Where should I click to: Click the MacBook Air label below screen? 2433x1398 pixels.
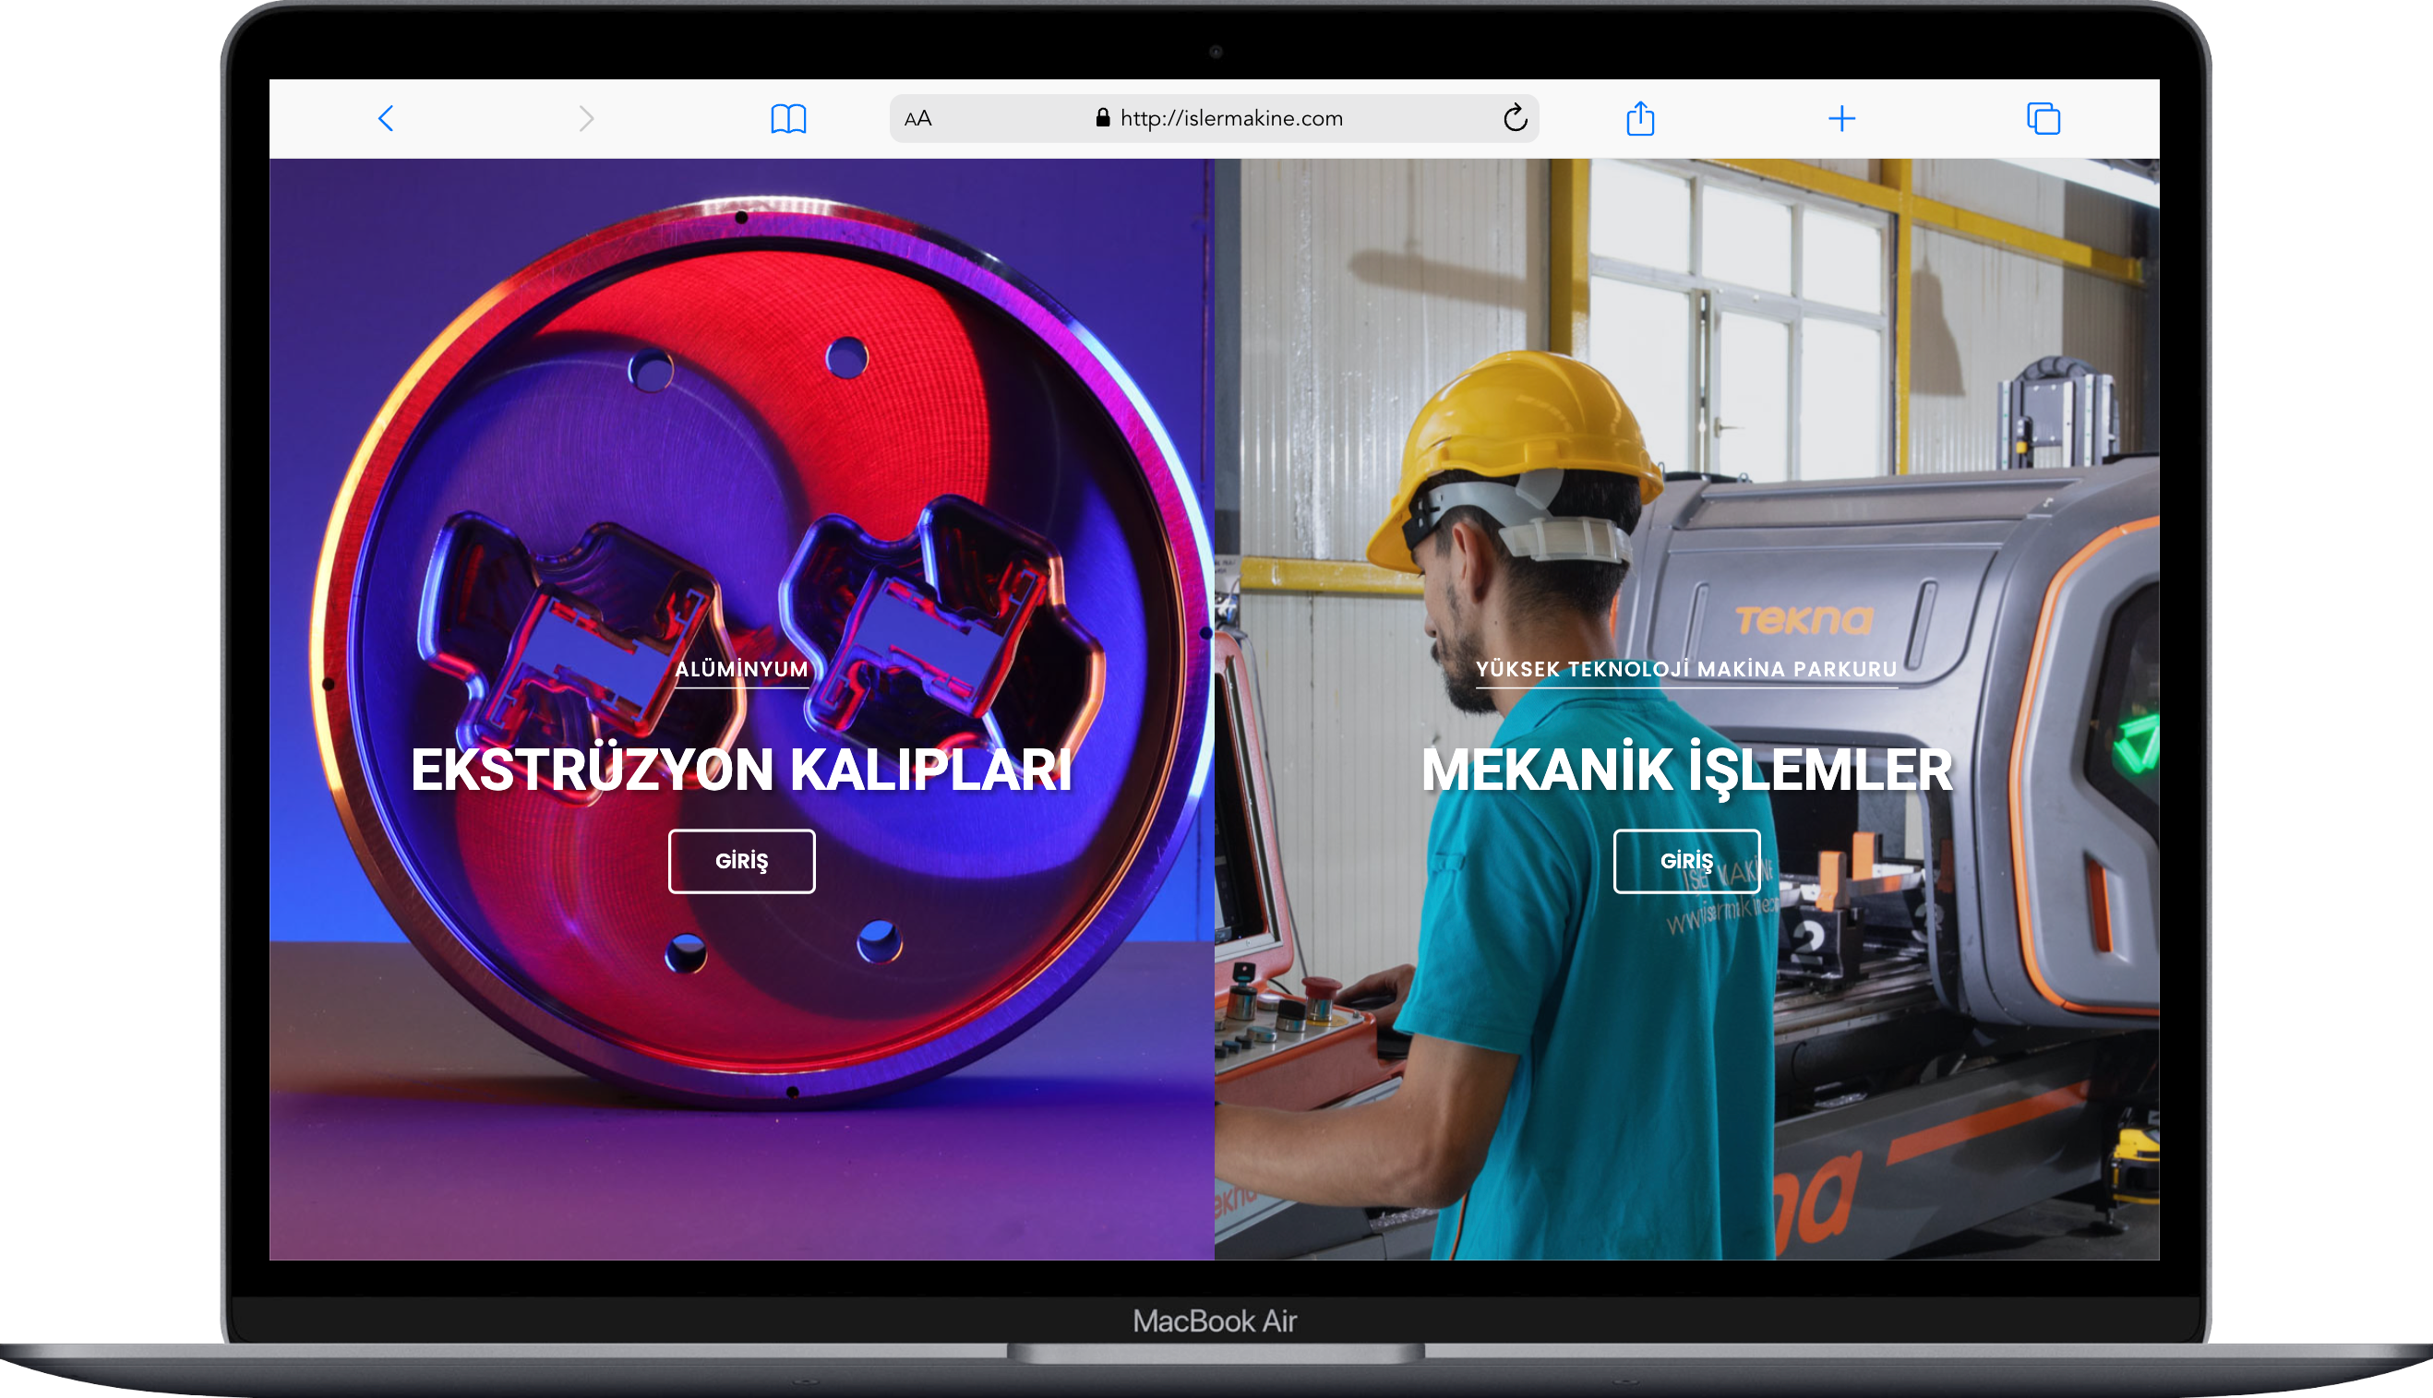tap(1215, 1321)
